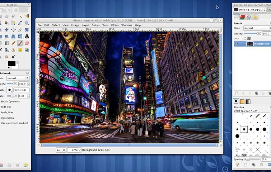This screenshot has width=271, height=172.
Task: Select the Blend gradient tool
Action: pyautogui.click(x=6, y=43)
